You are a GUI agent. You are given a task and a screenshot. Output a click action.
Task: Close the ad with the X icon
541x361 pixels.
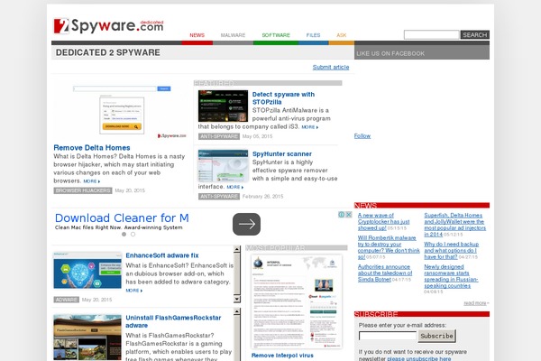click(348, 215)
